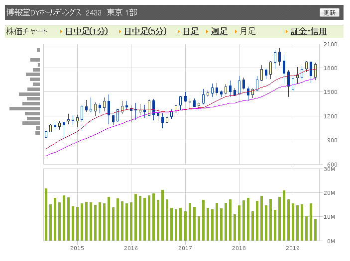Click orange arrow before 証金・信用

287,32
